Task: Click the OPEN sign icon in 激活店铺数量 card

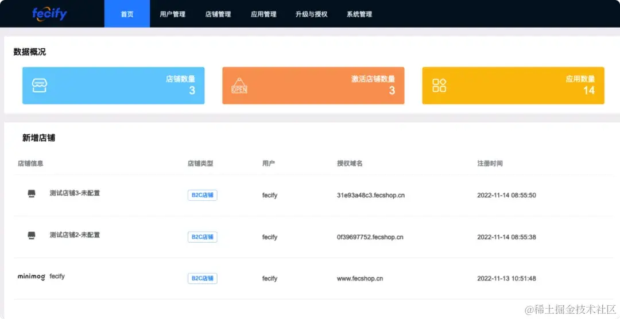Action: pyautogui.click(x=239, y=85)
